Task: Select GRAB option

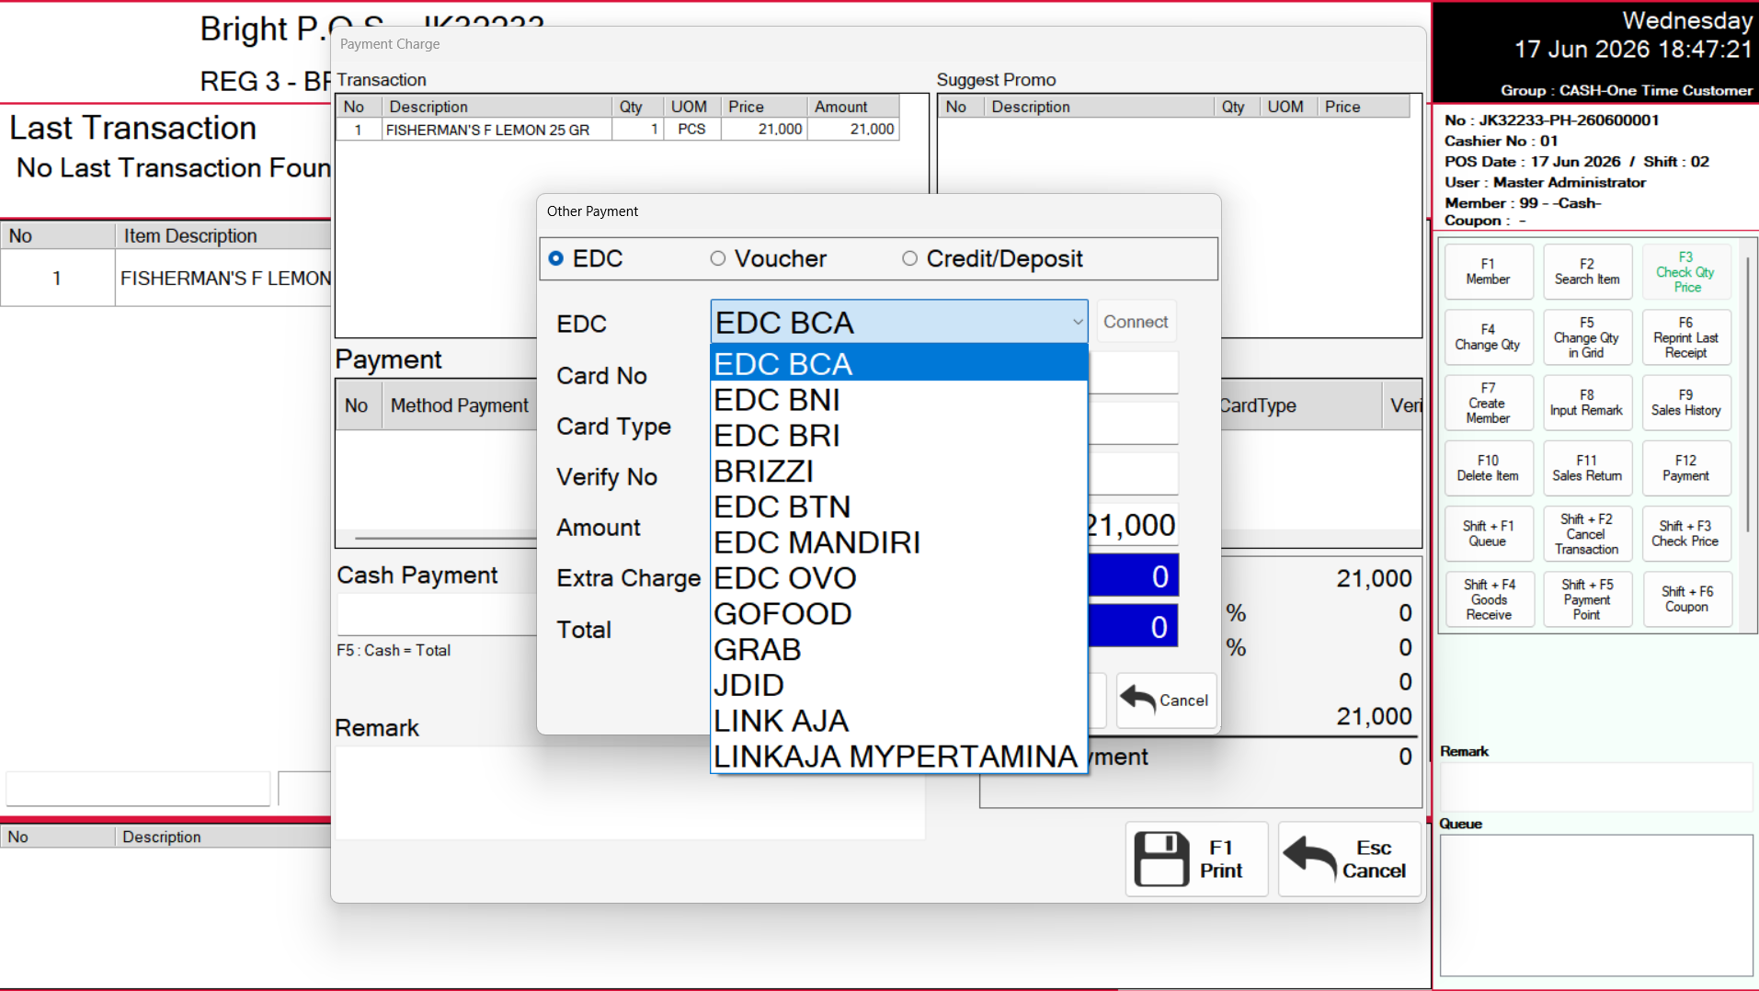Action: [x=899, y=650]
